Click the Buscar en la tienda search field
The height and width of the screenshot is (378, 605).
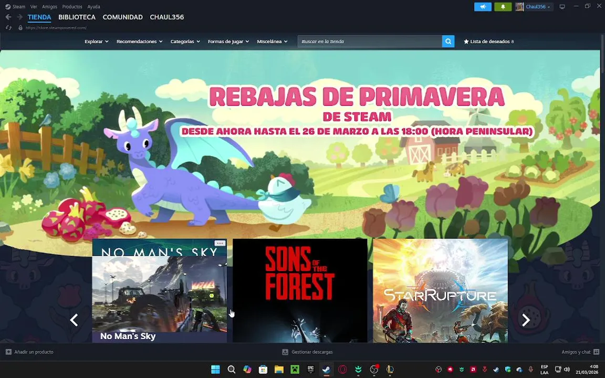pyautogui.click(x=370, y=41)
